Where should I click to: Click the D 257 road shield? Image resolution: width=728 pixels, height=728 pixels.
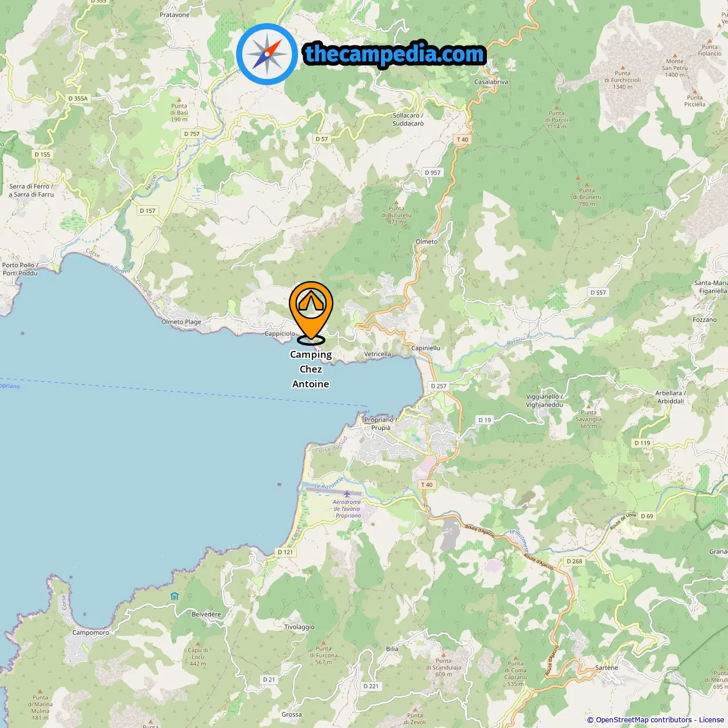tap(439, 386)
